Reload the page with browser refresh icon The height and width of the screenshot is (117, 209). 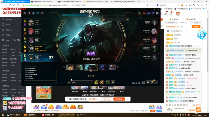10,5
